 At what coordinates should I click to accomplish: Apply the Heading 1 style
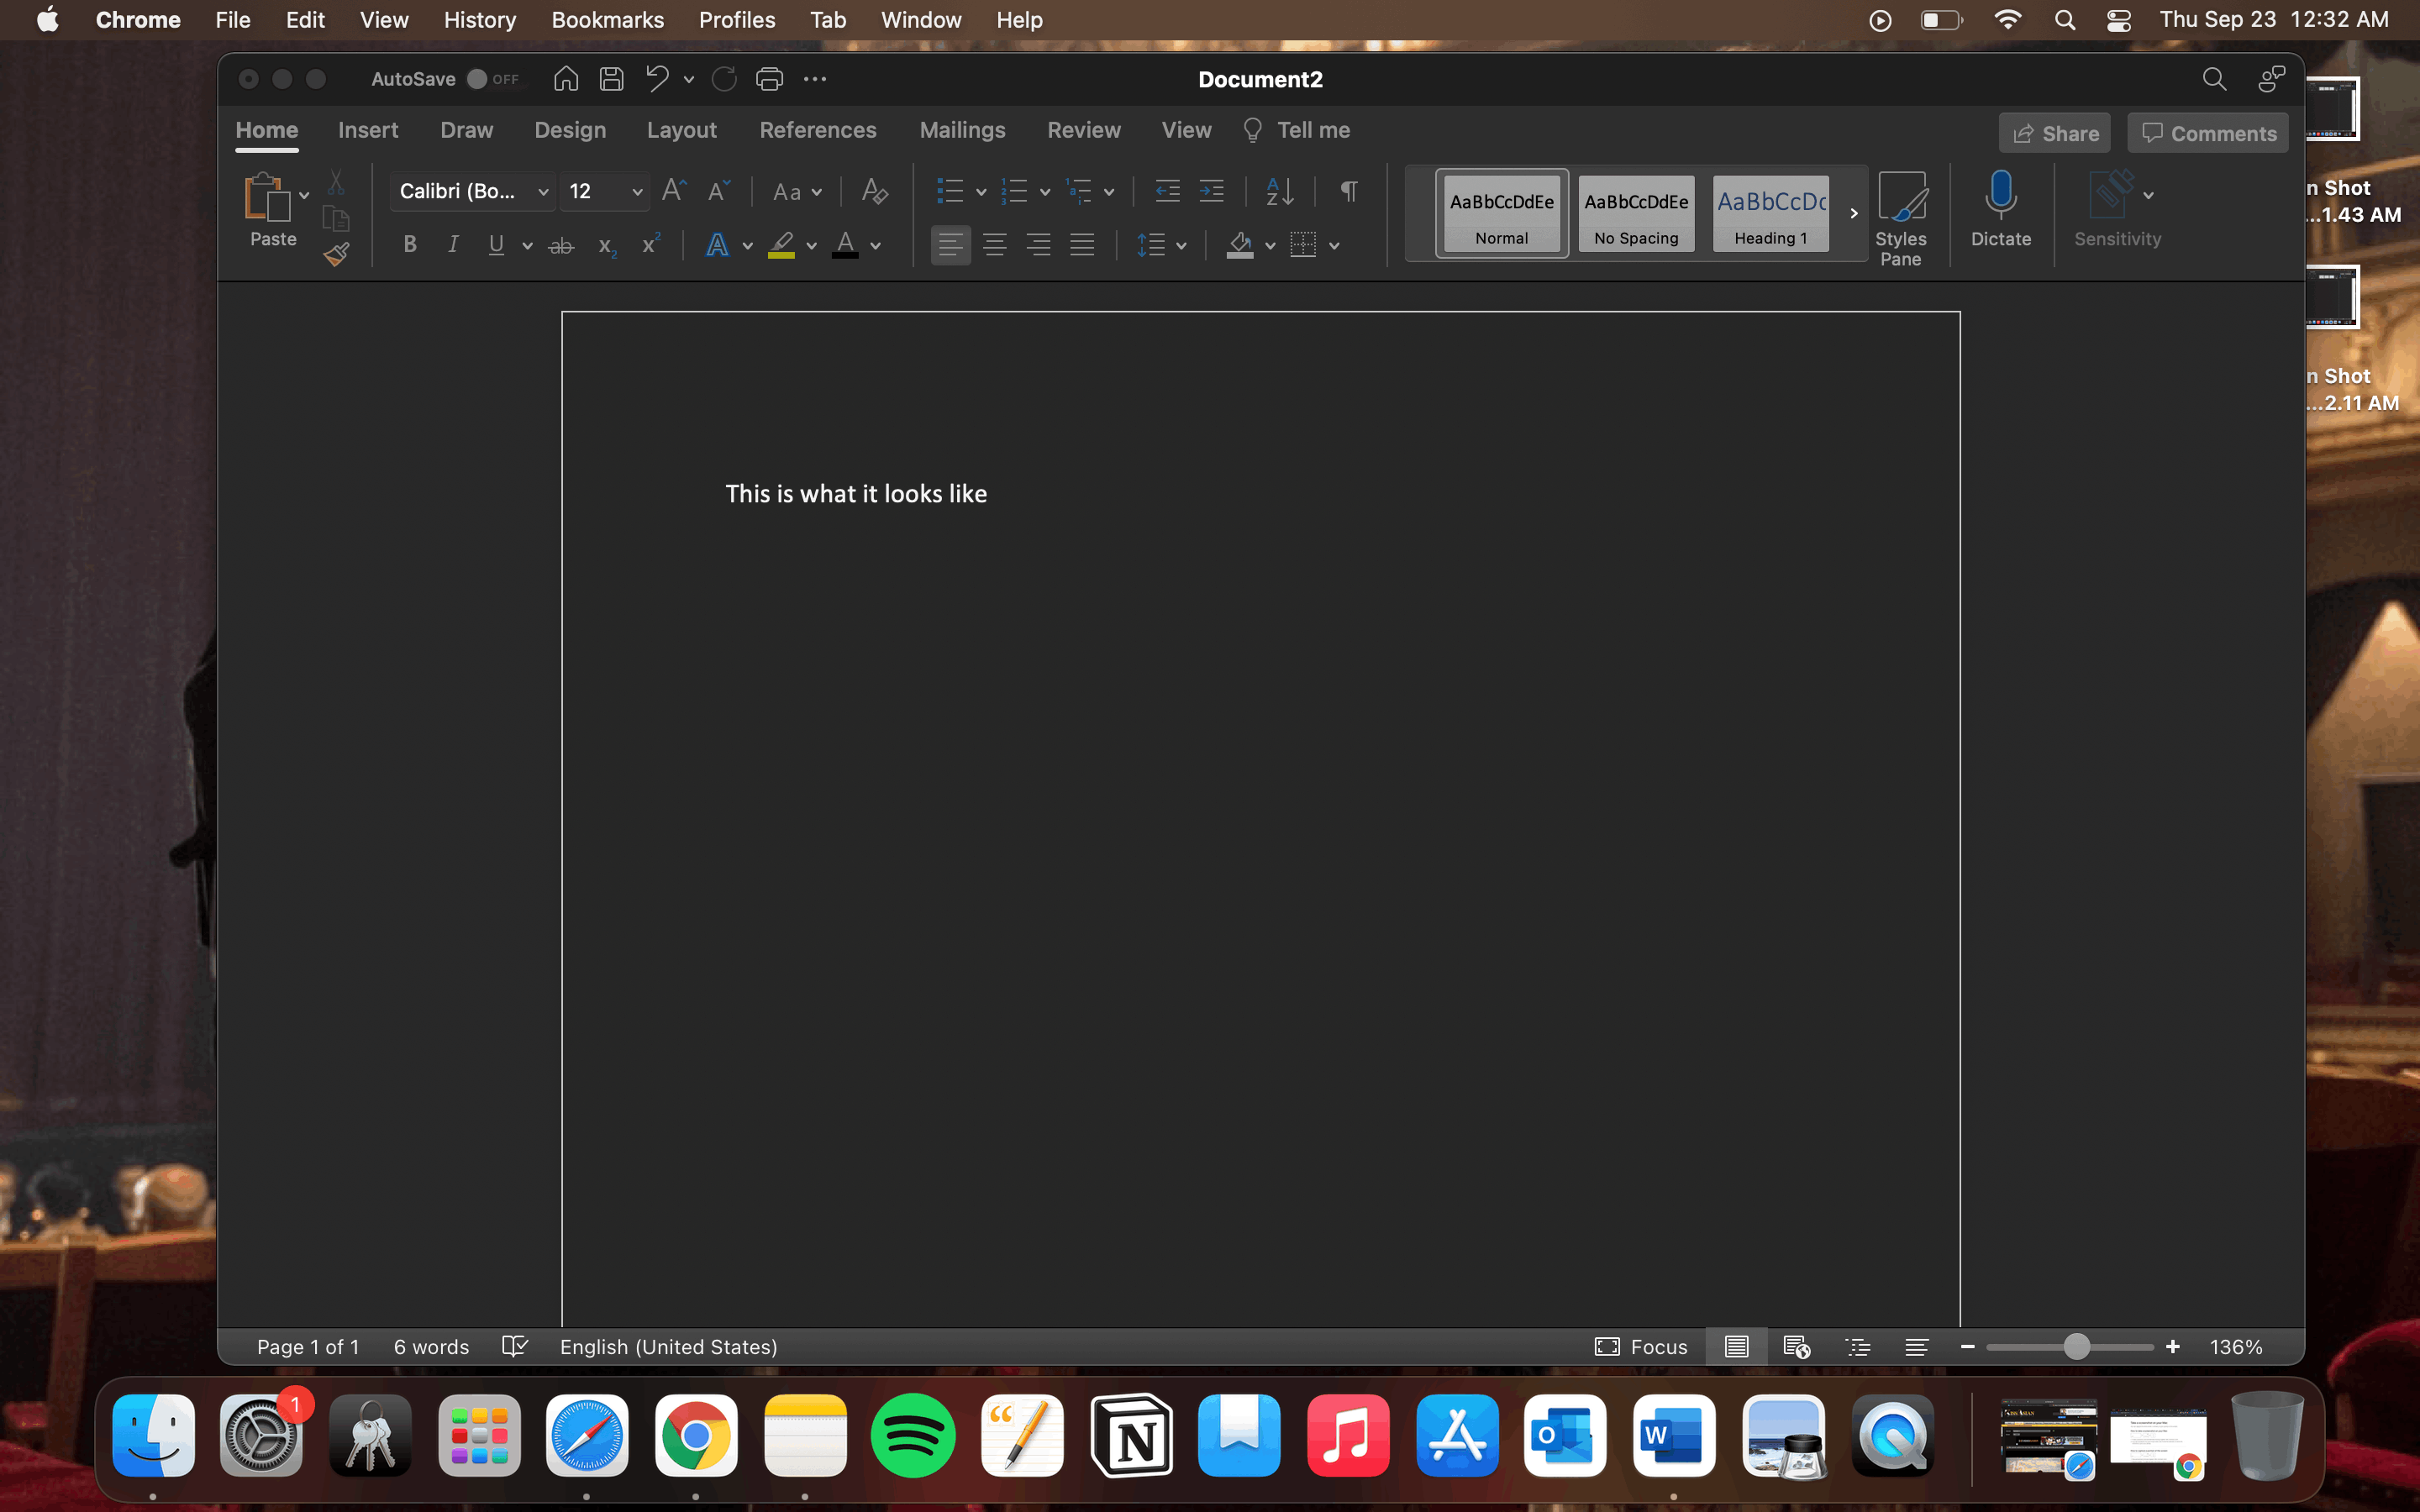pyautogui.click(x=1771, y=213)
